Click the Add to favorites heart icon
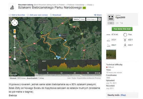The image size is (143, 99). 10,15
